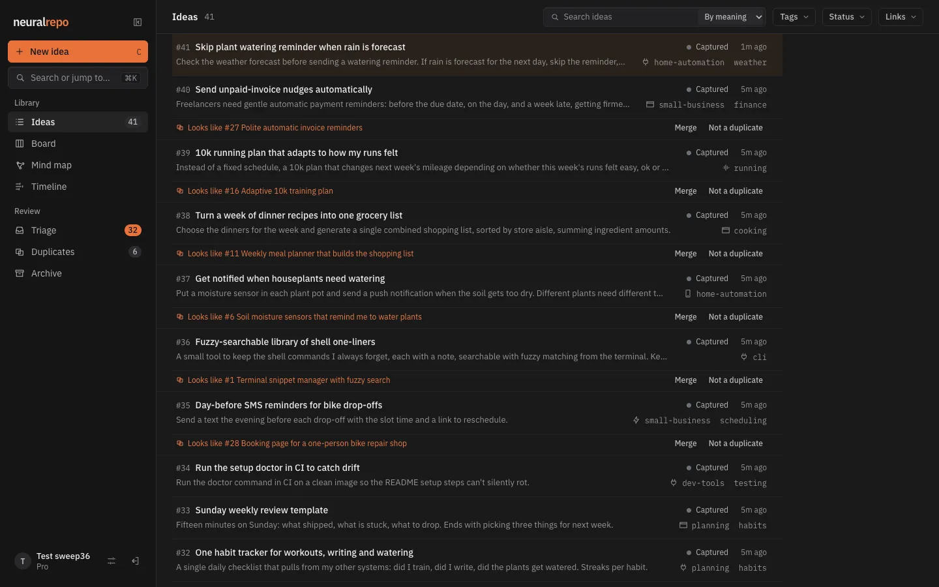
Task: Focus the Search or jump to field
Action: [x=78, y=78]
